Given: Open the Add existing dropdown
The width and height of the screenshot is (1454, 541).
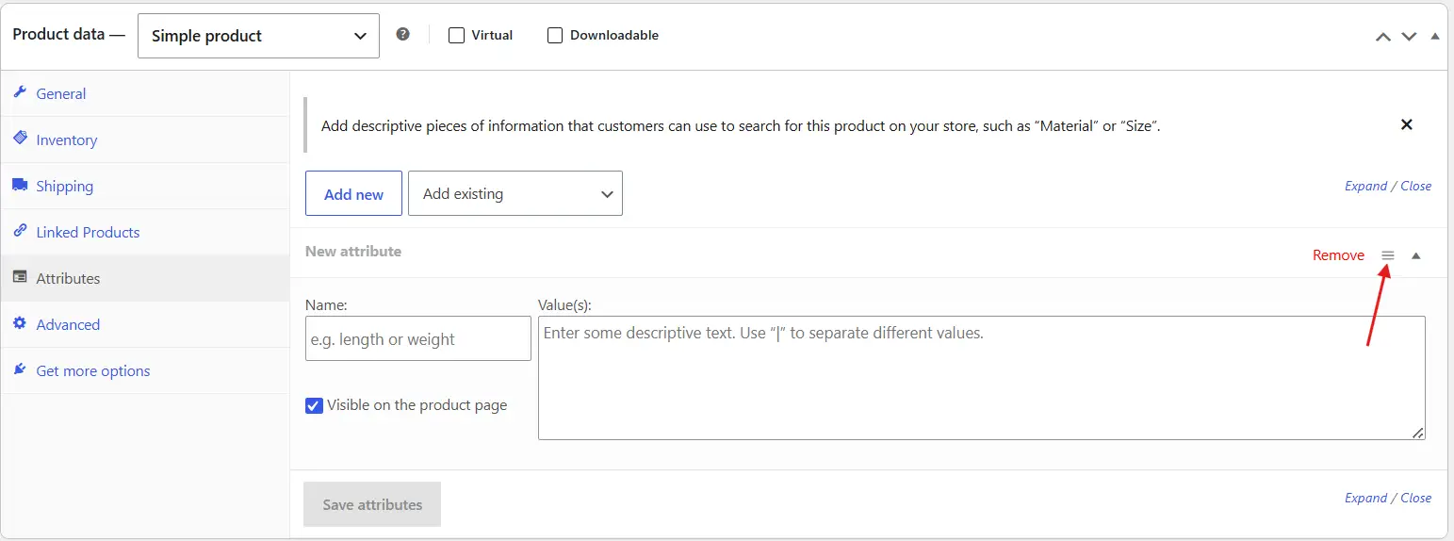Looking at the screenshot, I should coord(515,193).
